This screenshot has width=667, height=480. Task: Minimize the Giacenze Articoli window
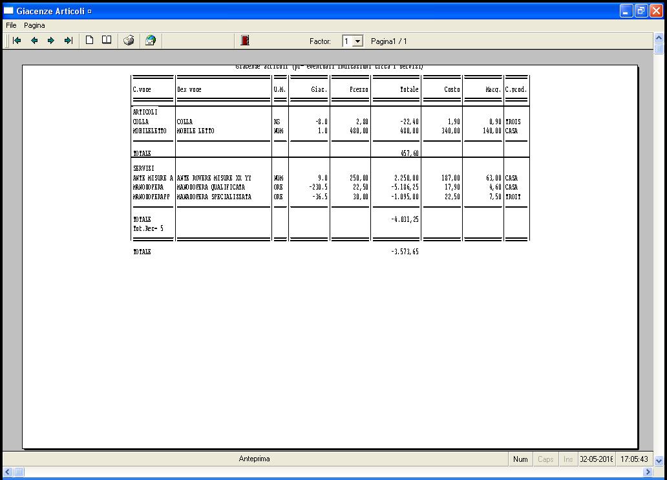(626, 11)
